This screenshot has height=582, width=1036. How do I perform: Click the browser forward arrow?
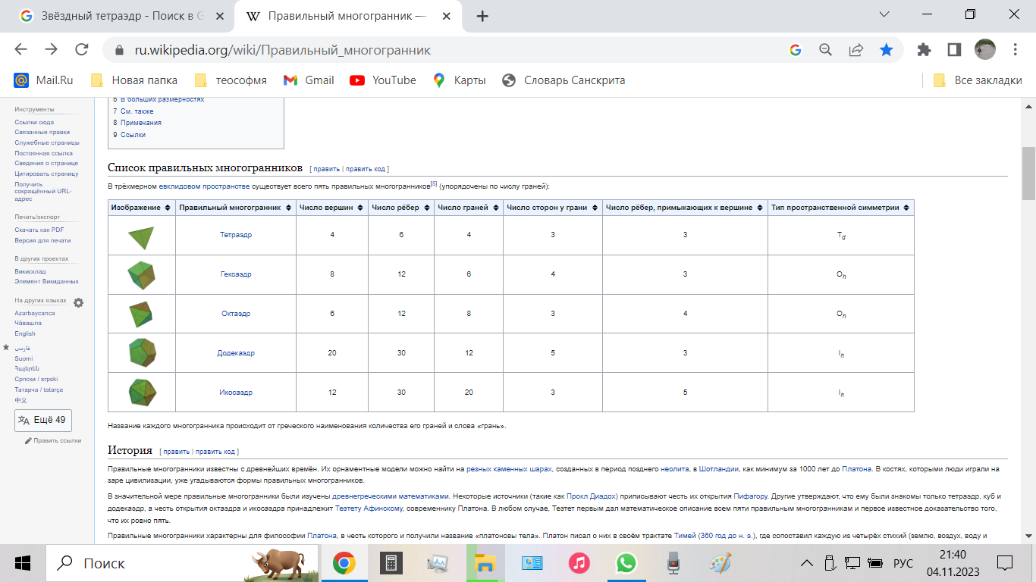pyautogui.click(x=51, y=49)
